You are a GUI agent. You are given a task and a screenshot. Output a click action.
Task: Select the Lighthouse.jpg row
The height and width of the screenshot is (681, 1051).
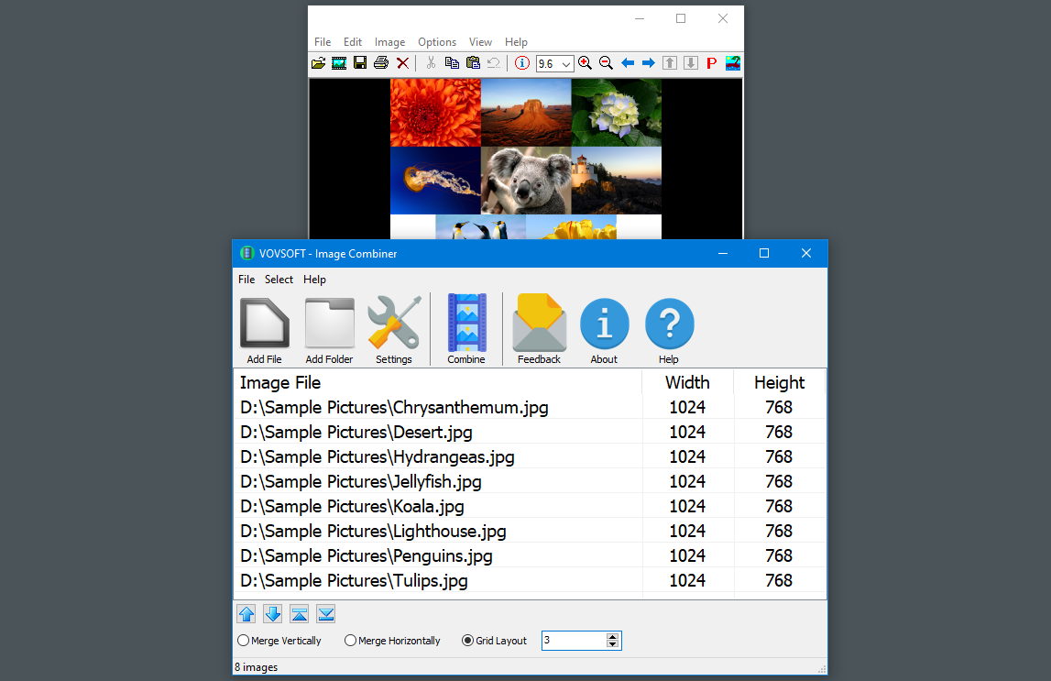(x=530, y=531)
